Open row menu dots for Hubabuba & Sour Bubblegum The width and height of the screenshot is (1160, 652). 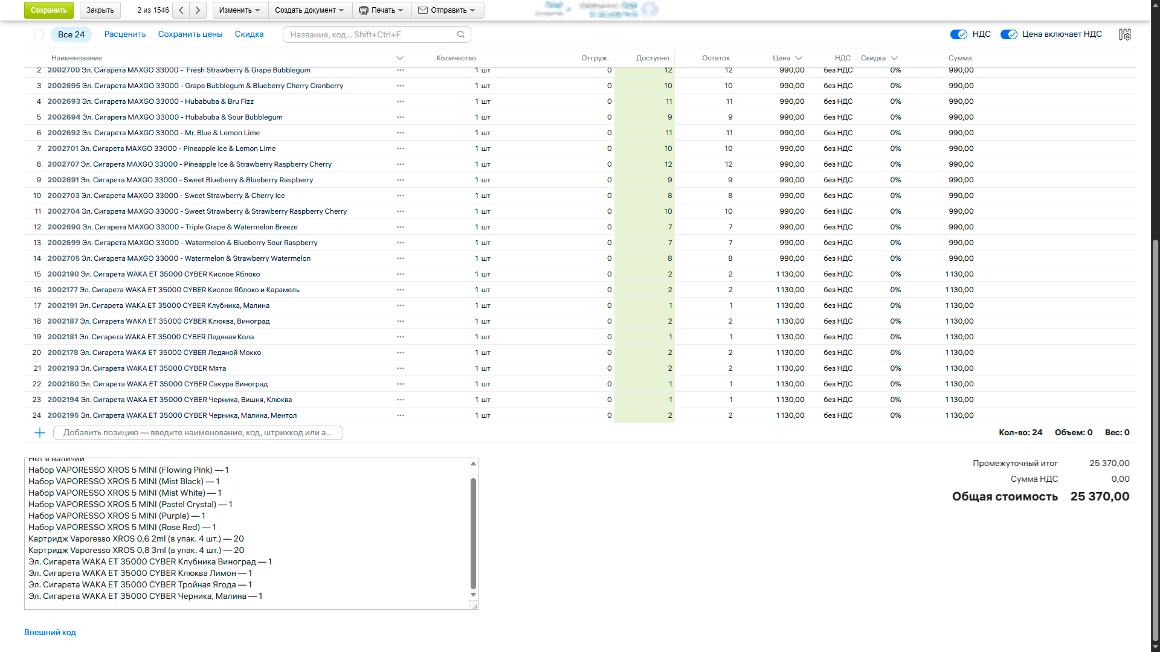coord(401,117)
